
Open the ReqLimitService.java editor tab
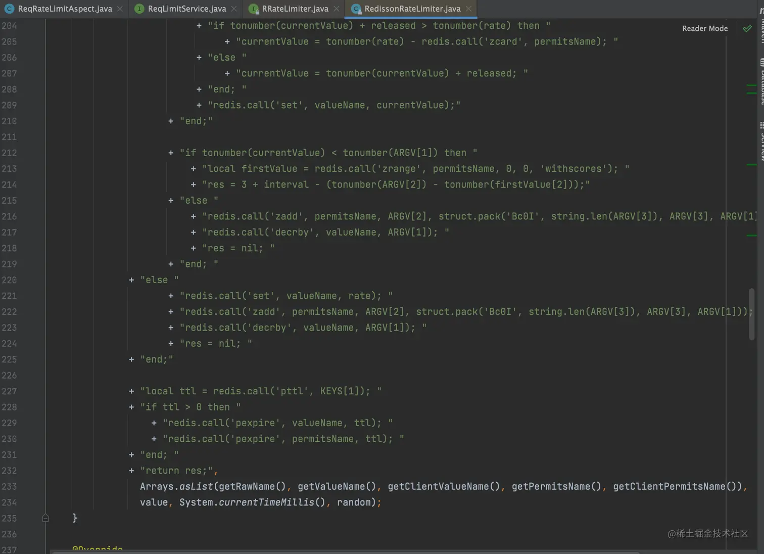coord(186,9)
